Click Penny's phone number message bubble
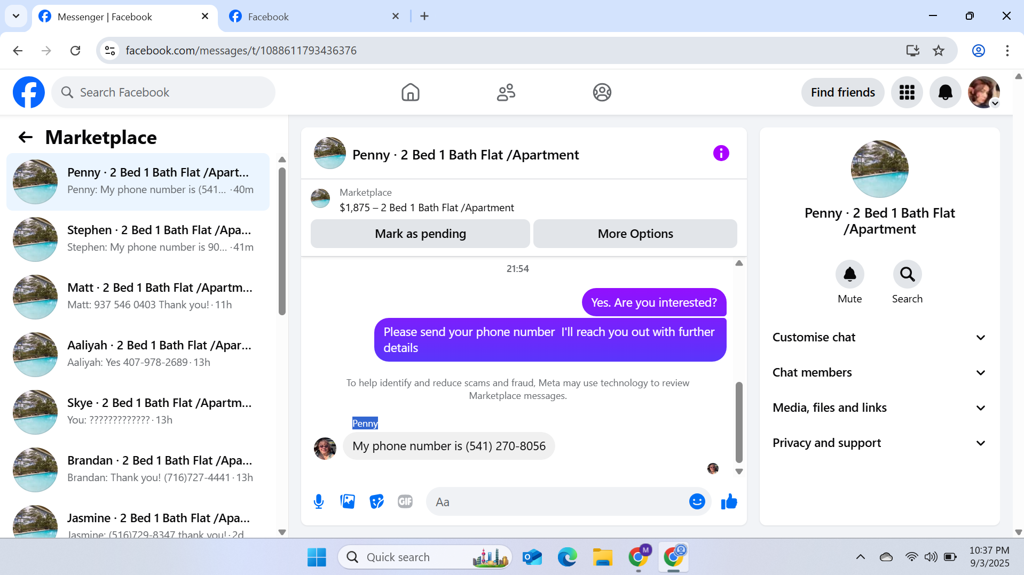 448,446
